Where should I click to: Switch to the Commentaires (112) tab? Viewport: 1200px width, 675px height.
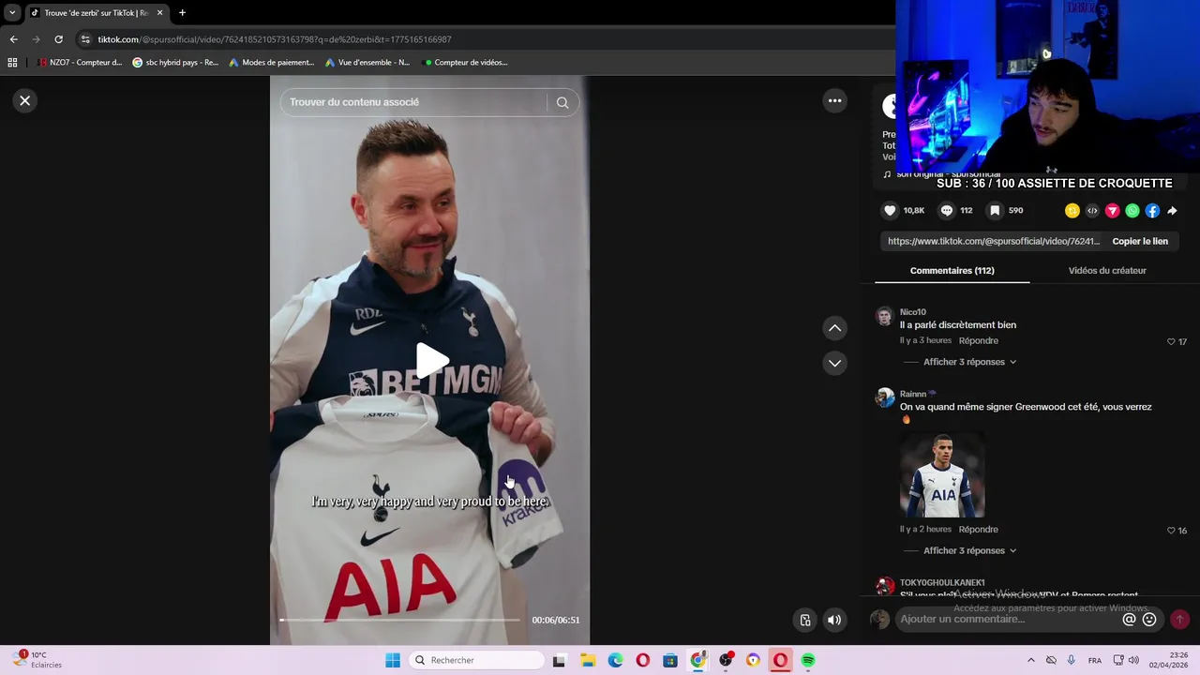click(x=952, y=270)
